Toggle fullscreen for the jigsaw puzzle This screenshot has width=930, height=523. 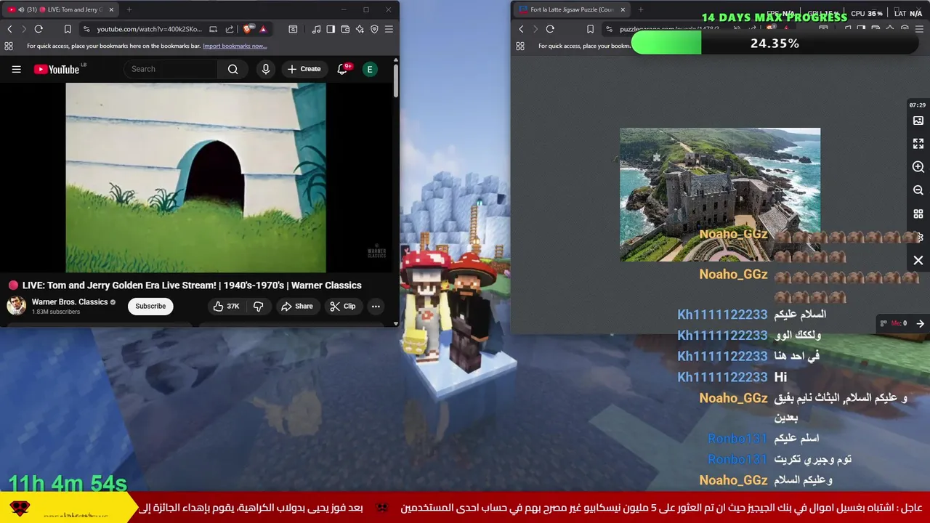pos(918,144)
